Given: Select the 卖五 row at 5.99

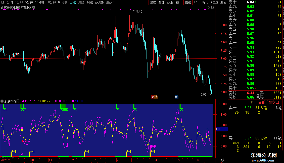Looking at the screenshot, I should click(255, 25).
